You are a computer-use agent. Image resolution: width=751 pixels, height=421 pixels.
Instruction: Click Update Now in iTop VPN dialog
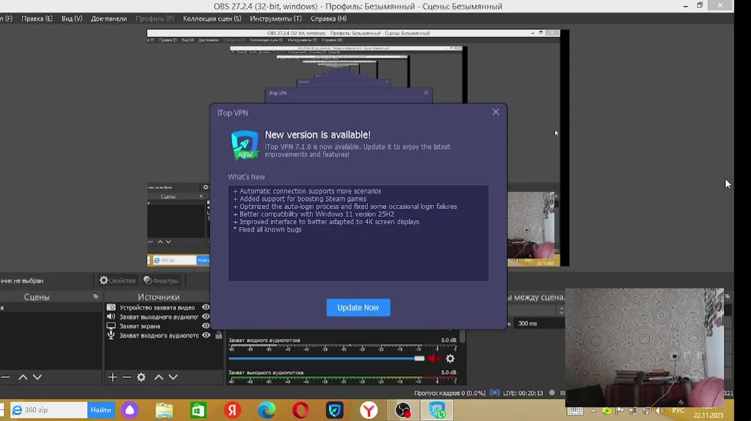(358, 308)
